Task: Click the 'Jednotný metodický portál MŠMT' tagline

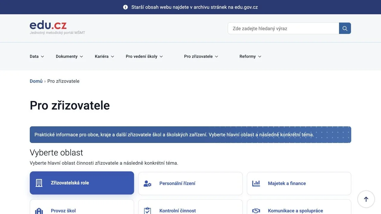Action: (x=57, y=33)
